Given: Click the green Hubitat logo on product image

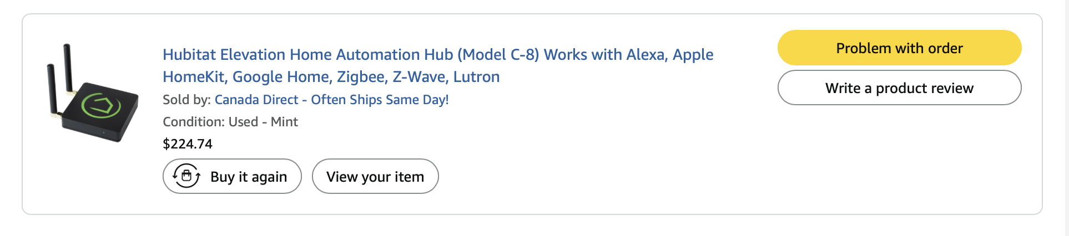Looking at the screenshot, I should [101, 104].
